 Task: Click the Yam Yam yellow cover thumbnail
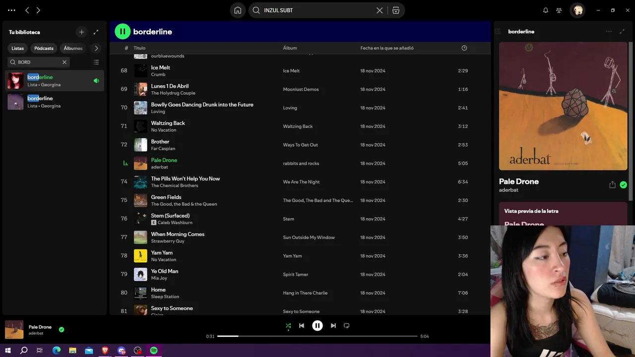[140, 256]
